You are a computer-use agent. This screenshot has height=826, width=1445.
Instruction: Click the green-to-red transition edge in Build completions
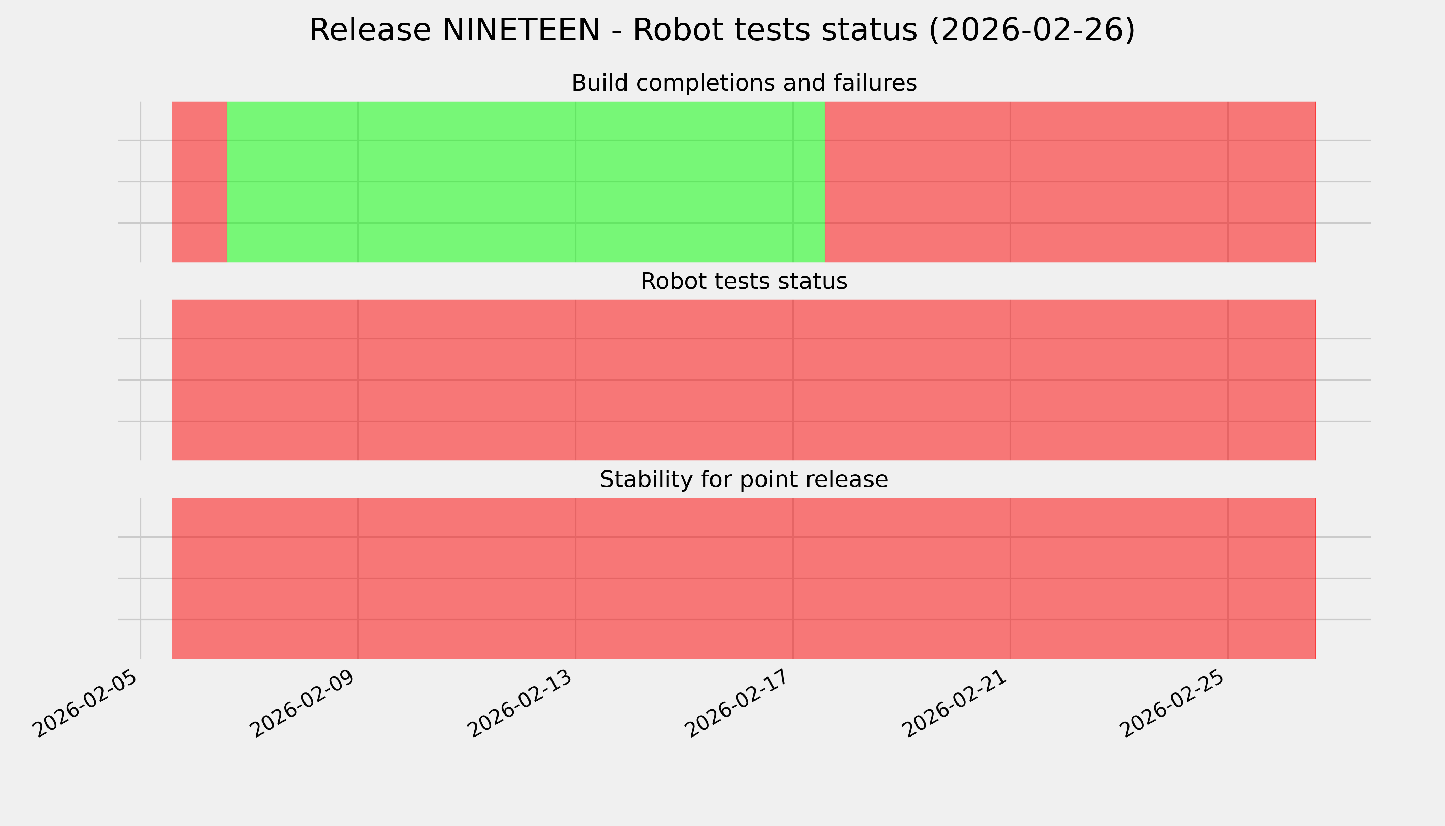825,181
